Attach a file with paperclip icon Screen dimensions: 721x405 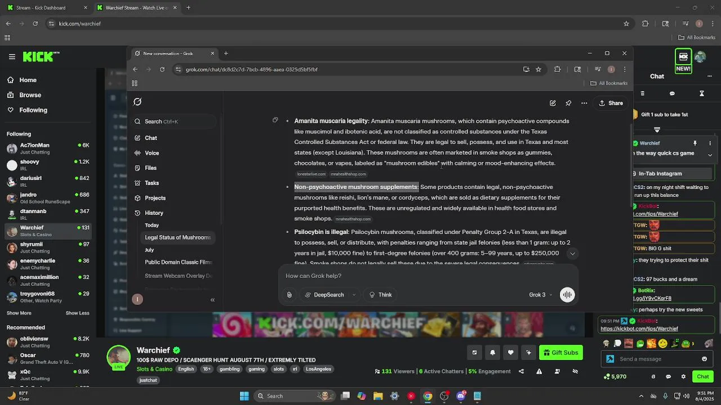[290, 295]
